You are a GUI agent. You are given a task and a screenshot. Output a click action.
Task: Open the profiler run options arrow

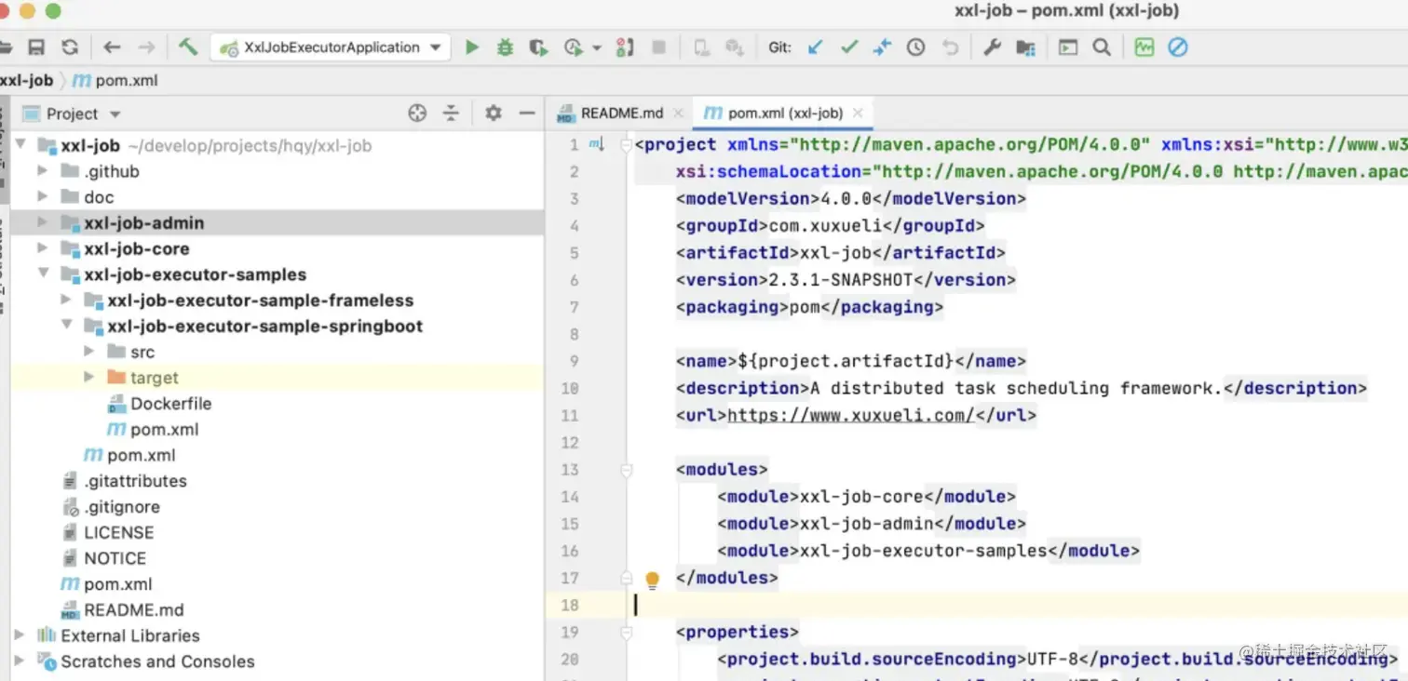click(x=597, y=48)
